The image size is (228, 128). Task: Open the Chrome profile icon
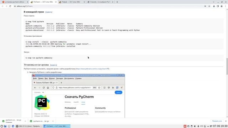222,6
